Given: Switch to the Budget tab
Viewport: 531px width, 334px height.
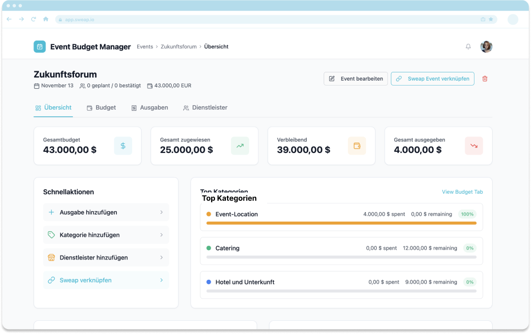Looking at the screenshot, I should pos(101,107).
